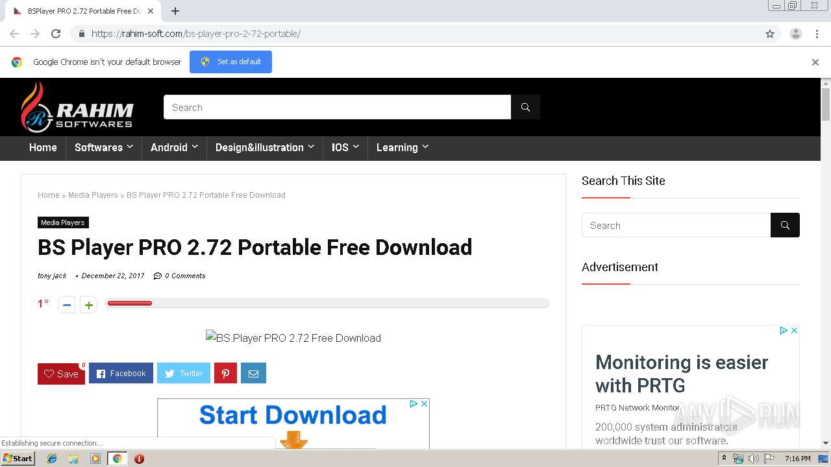
Task: Expand the Design&illustration dropdown menu
Action: (x=264, y=147)
